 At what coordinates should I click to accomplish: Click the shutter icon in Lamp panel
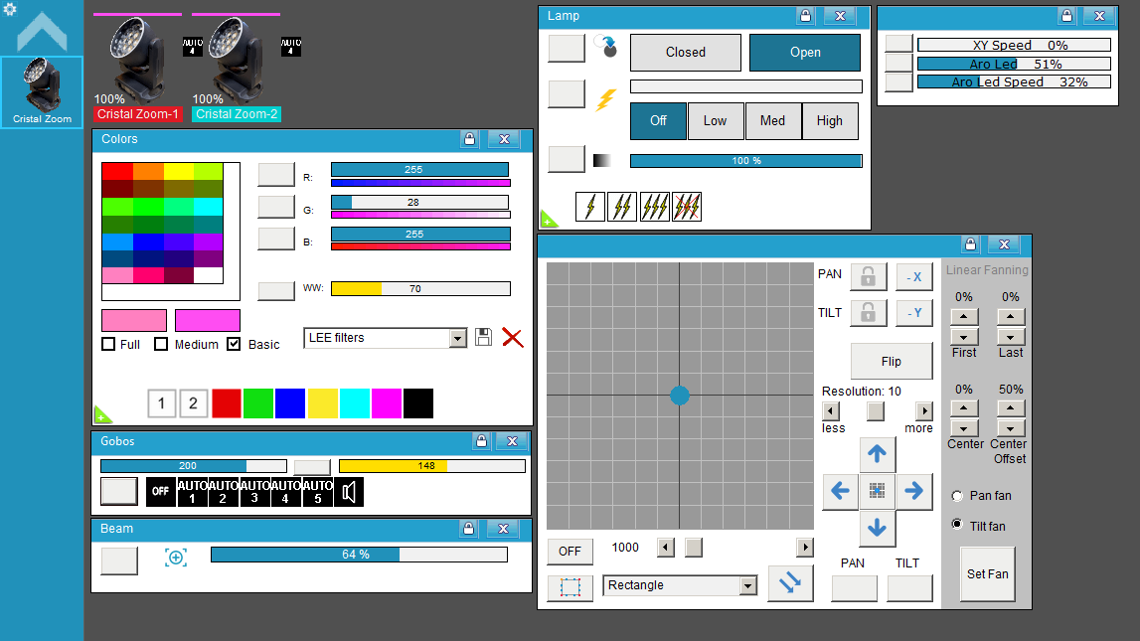[x=605, y=47]
